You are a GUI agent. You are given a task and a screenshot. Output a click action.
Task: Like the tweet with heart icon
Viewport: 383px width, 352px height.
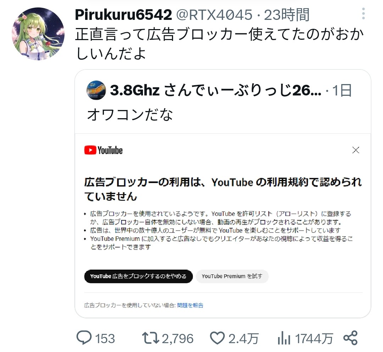(217, 338)
